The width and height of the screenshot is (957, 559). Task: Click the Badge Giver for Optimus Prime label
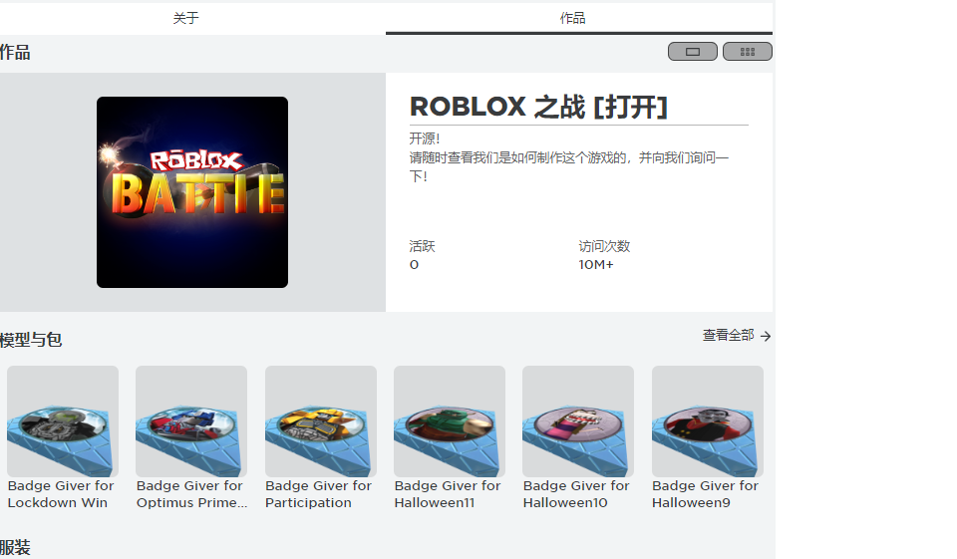coord(191,494)
